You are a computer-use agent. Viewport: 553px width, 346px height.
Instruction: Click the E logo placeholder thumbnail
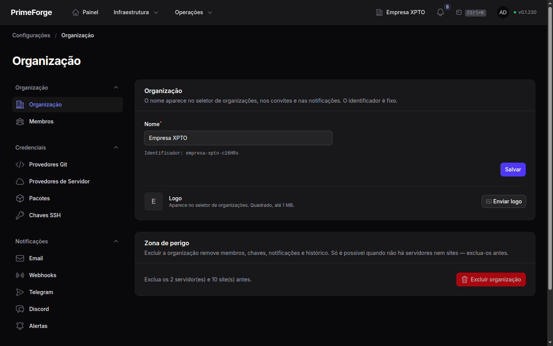(154, 201)
